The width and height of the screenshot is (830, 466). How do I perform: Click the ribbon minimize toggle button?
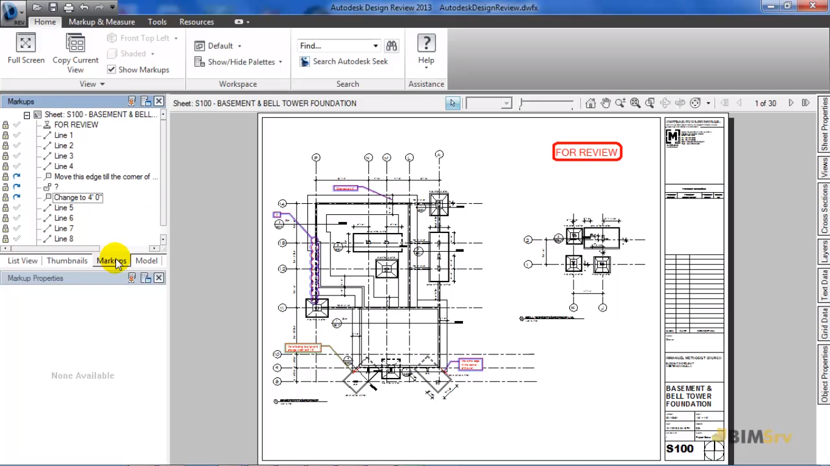tap(239, 22)
